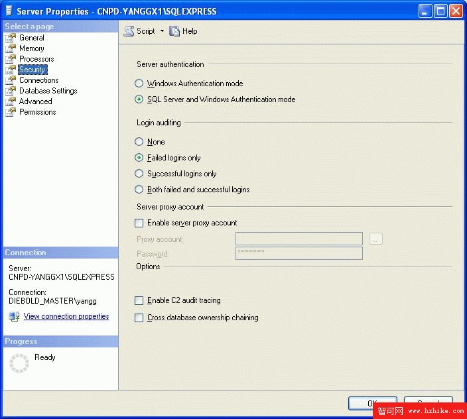Choose None for login auditing

139,142
